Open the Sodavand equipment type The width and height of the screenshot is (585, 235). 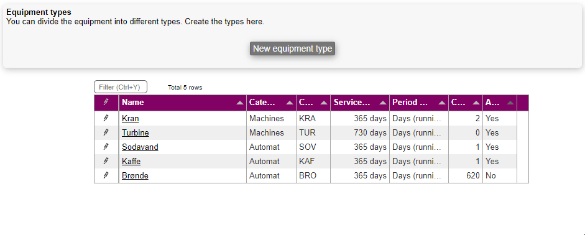tap(140, 147)
